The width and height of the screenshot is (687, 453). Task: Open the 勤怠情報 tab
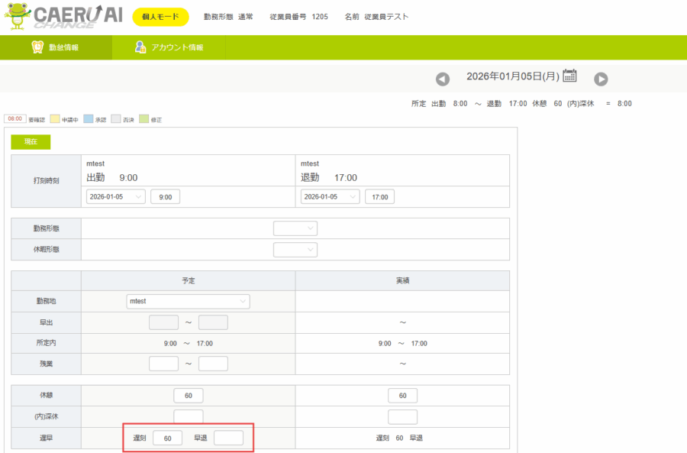click(x=56, y=47)
